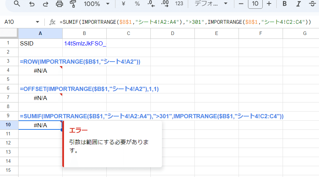The width and height of the screenshot is (319, 177).
Task: Format as percent
Action: [137, 3]
